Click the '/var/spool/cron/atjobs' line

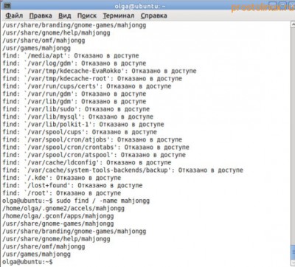coord(92,139)
